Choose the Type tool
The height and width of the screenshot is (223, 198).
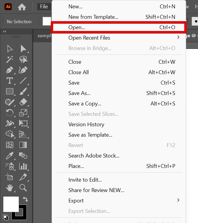10,81
